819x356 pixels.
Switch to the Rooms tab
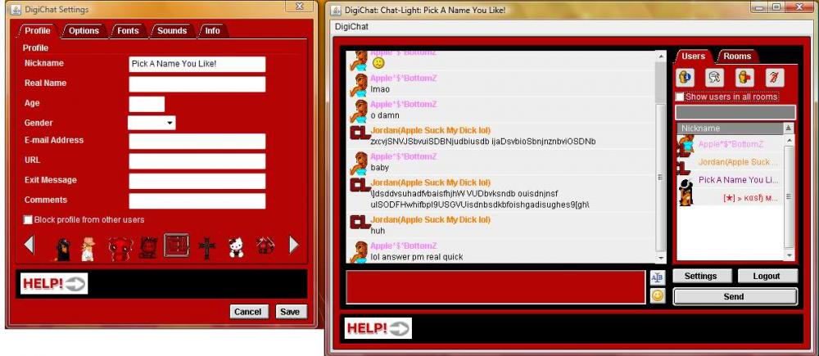click(737, 56)
